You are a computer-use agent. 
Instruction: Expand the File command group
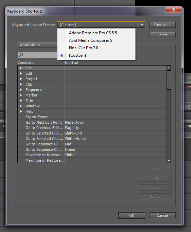[21, 68]
